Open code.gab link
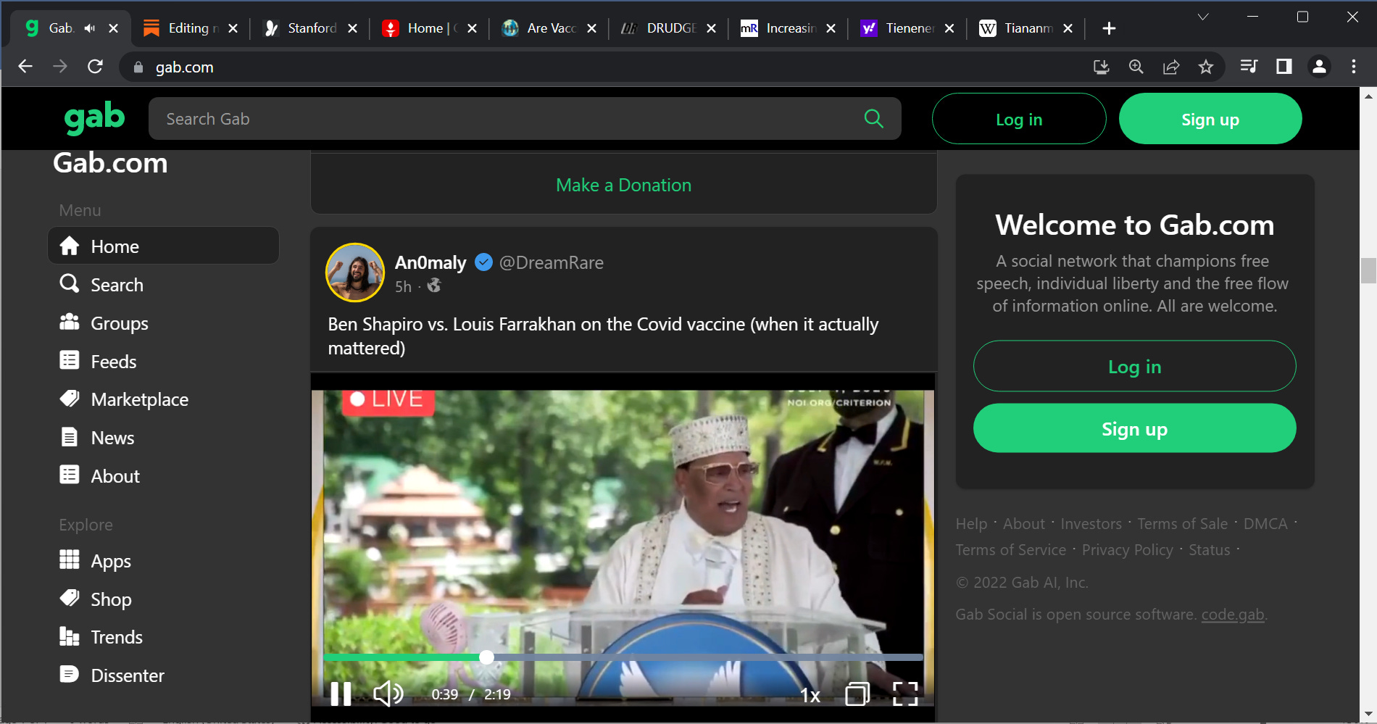The width and height of the screenshot is (1377, 724). pyautogui.click(x=1233, y=615)
